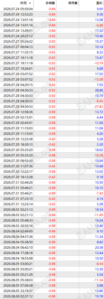
Task: Select row dated 2026.07.30 11:07:36
Action: (52, 166)
